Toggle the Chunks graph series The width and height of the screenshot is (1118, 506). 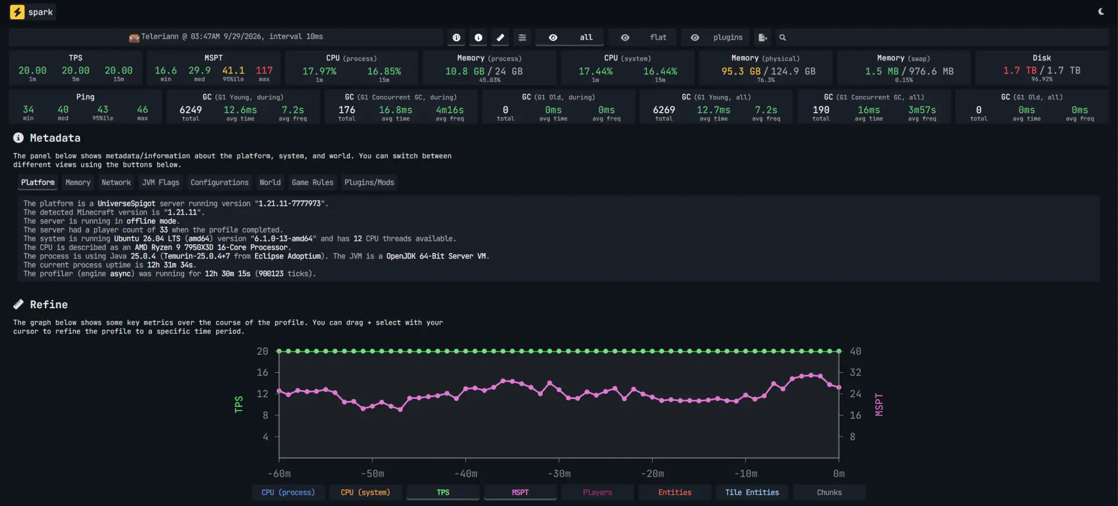pyautogui.click(x=829, y=492)
